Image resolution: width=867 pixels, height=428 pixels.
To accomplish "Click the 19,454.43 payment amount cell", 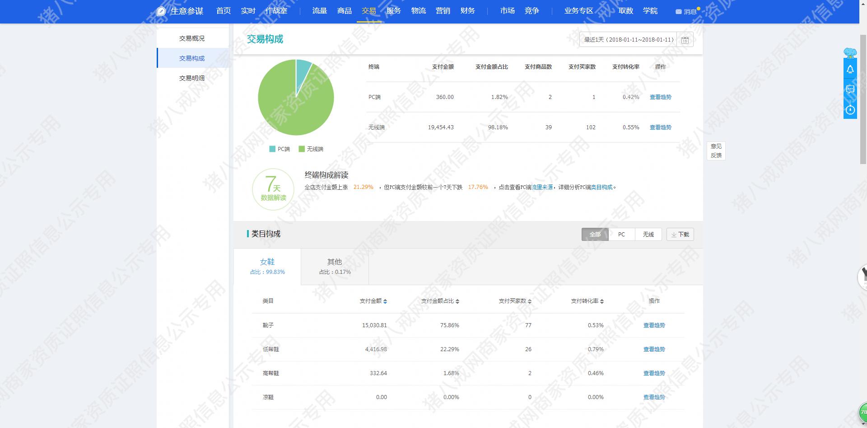I will [x=441, y=127].
